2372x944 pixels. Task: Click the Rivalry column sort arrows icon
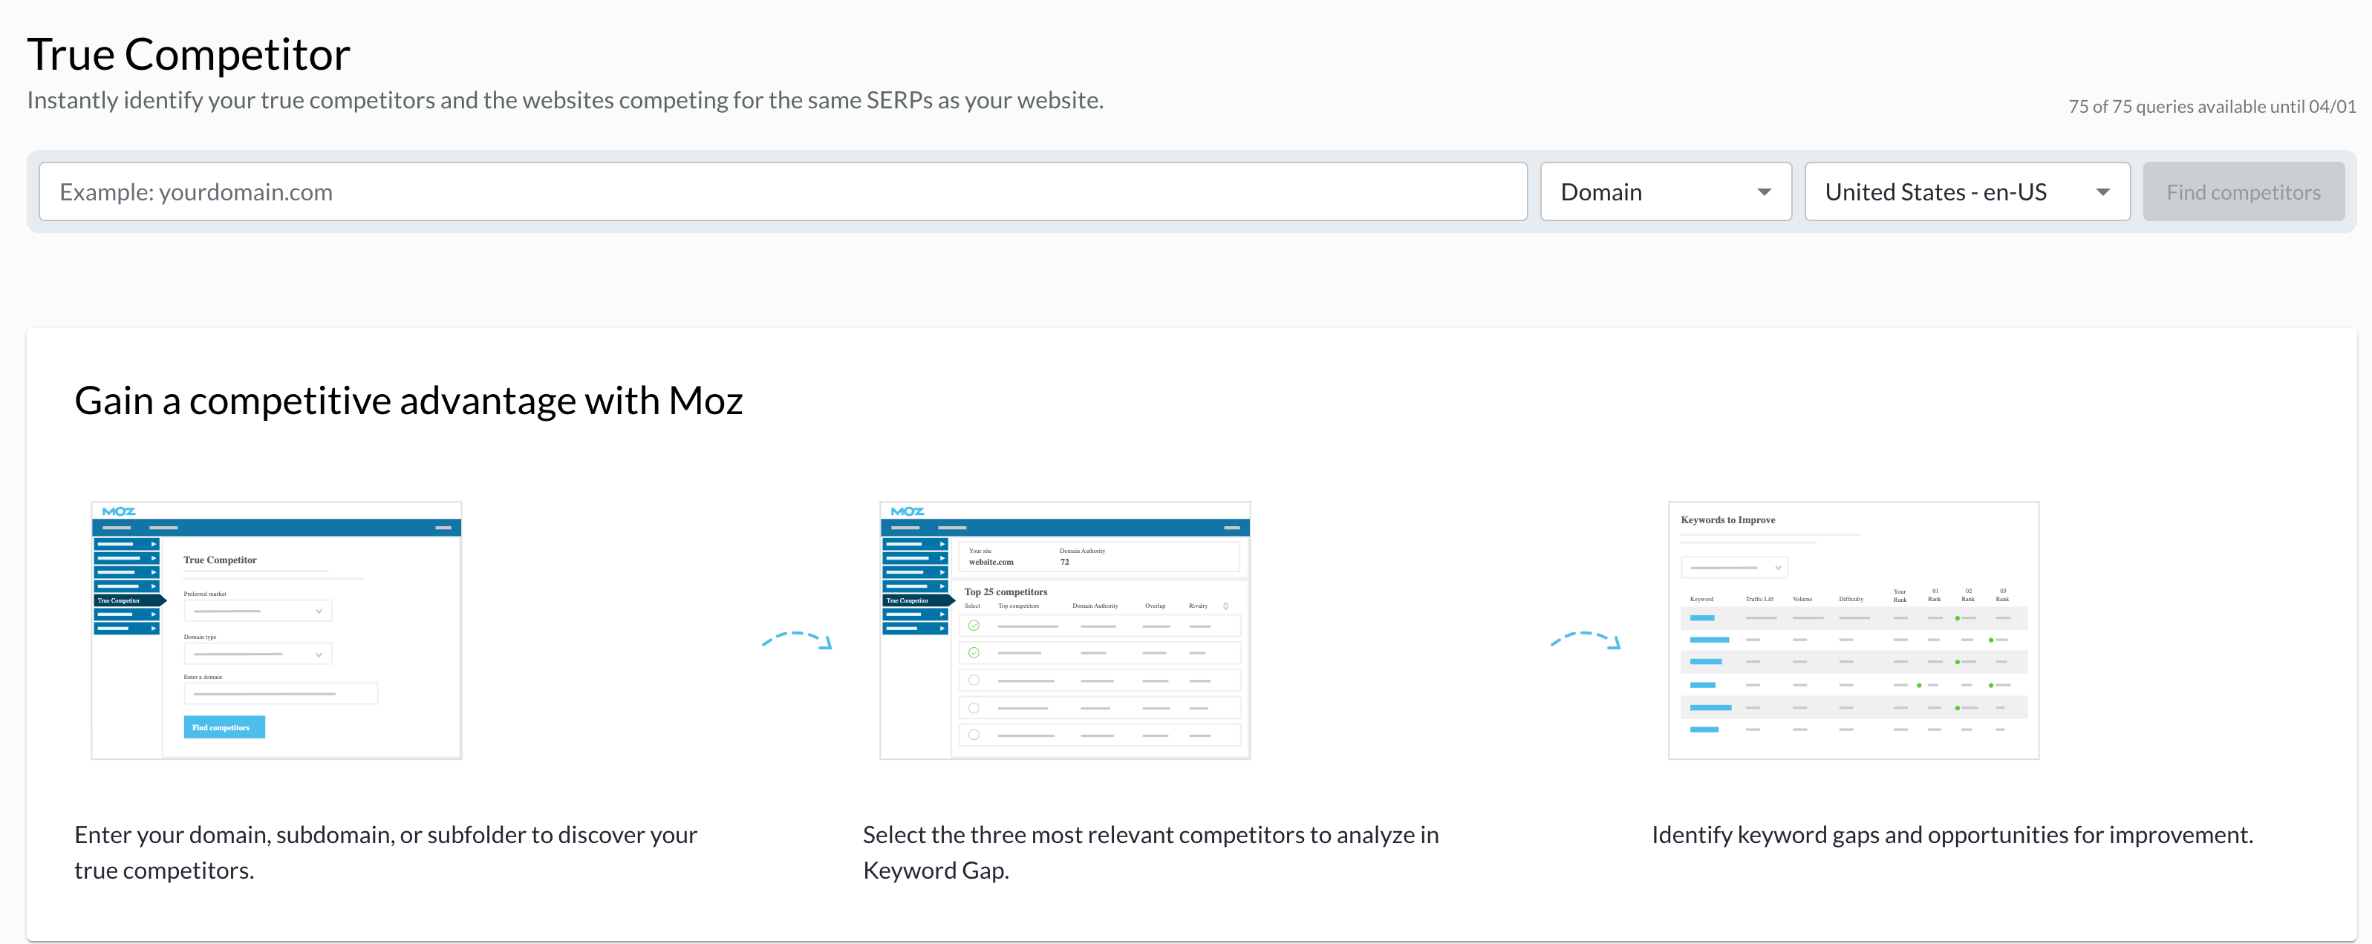[1225, 606]
